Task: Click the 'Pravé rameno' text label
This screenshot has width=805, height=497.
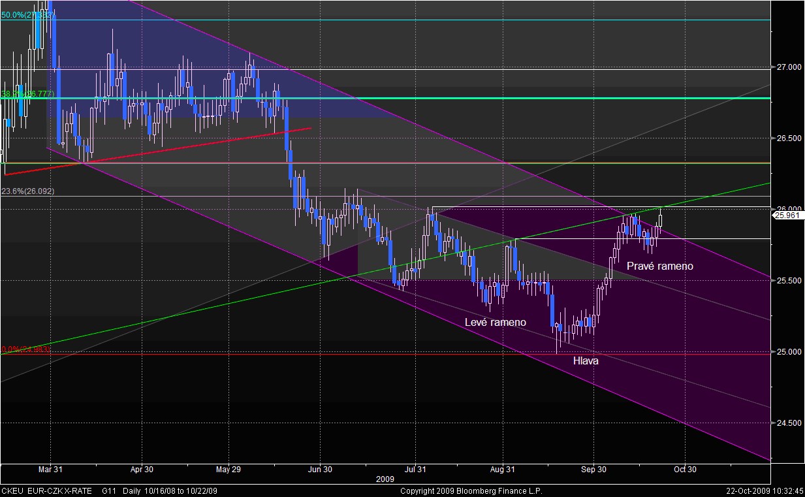Action: click(x=659, y=266)
